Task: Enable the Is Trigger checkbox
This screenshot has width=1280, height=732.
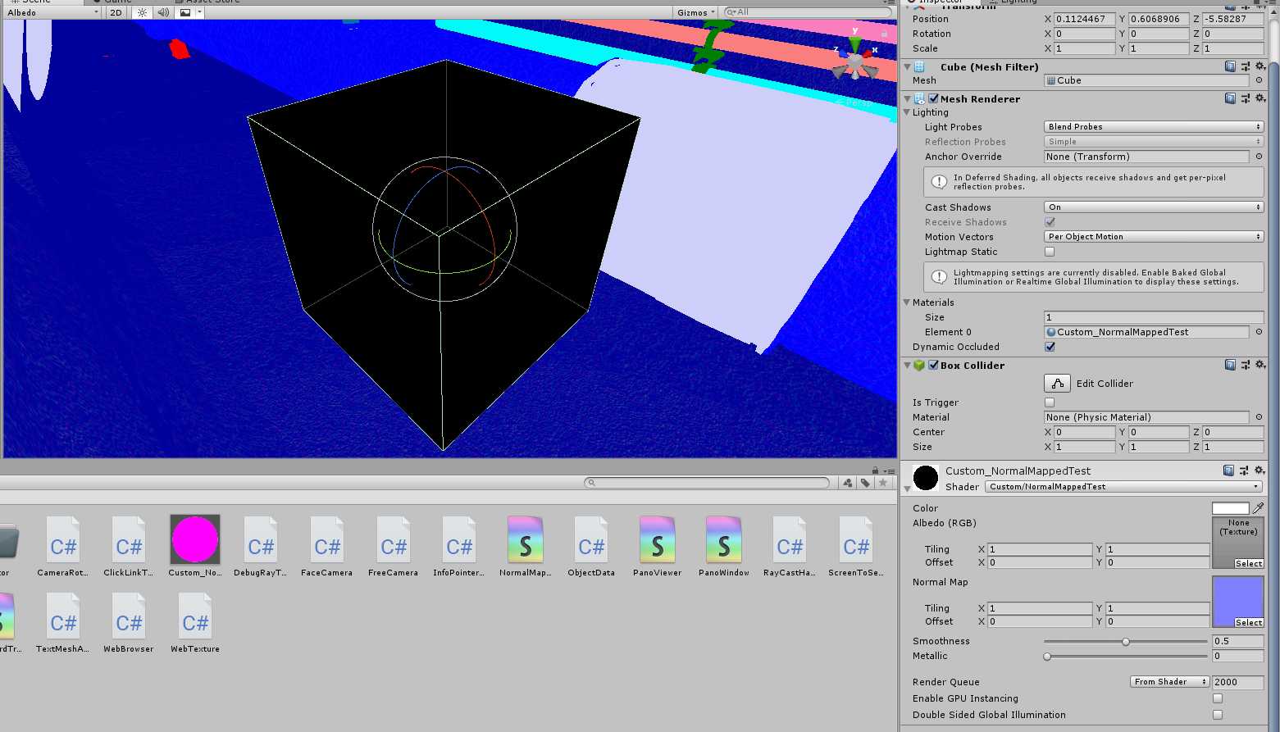Action: point(1050,402)
